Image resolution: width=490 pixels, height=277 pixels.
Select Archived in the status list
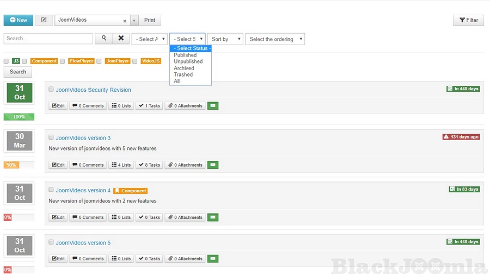(x=184, y=68)
